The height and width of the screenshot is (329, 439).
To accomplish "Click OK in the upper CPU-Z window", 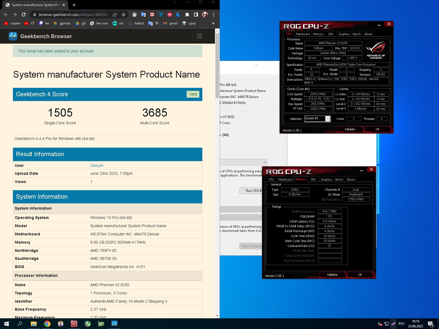I will click(x=378, y=129).
